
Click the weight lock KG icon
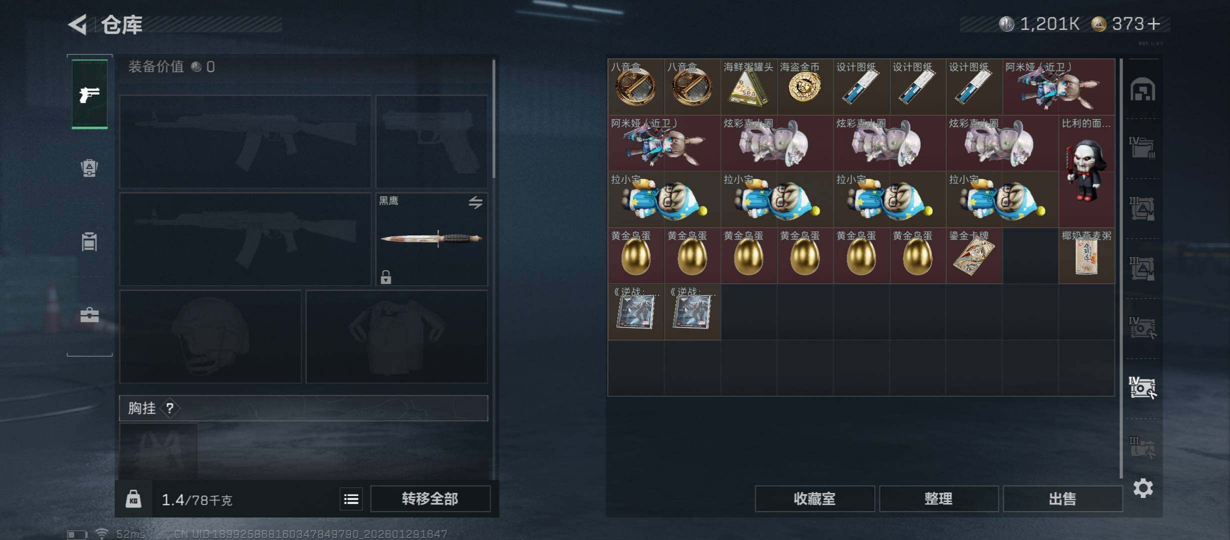click(133, 499)
